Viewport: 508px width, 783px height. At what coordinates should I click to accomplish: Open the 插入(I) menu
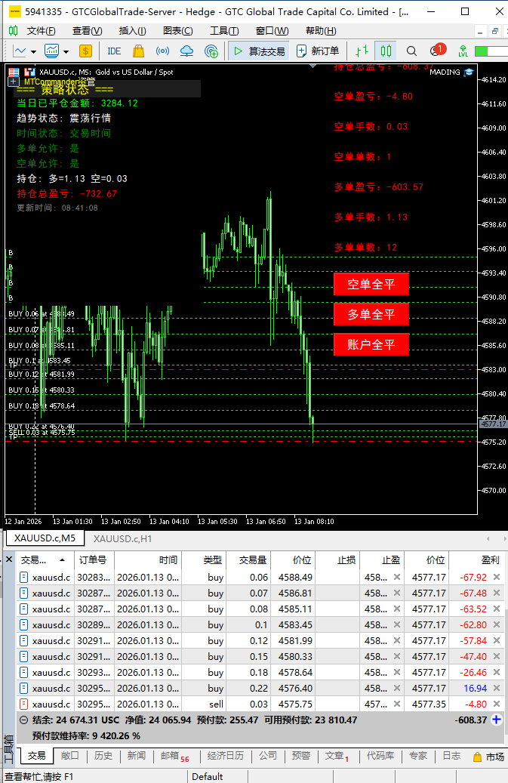[133, 31]
